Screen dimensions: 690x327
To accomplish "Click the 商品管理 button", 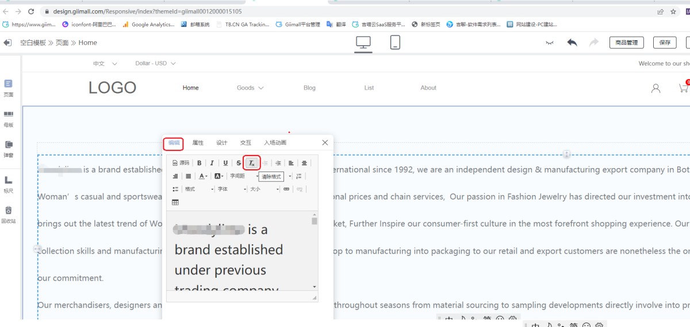I will click(x=626, y=42).
